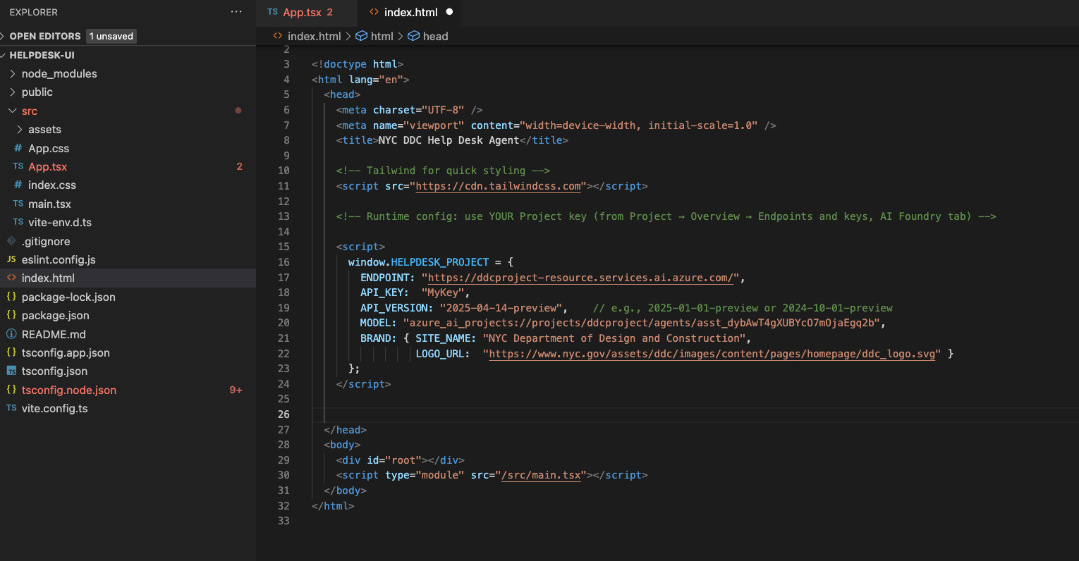Click the unsaved dot on the index.html tab
This screenshot has height=561, width=1079.
point(449,12)
